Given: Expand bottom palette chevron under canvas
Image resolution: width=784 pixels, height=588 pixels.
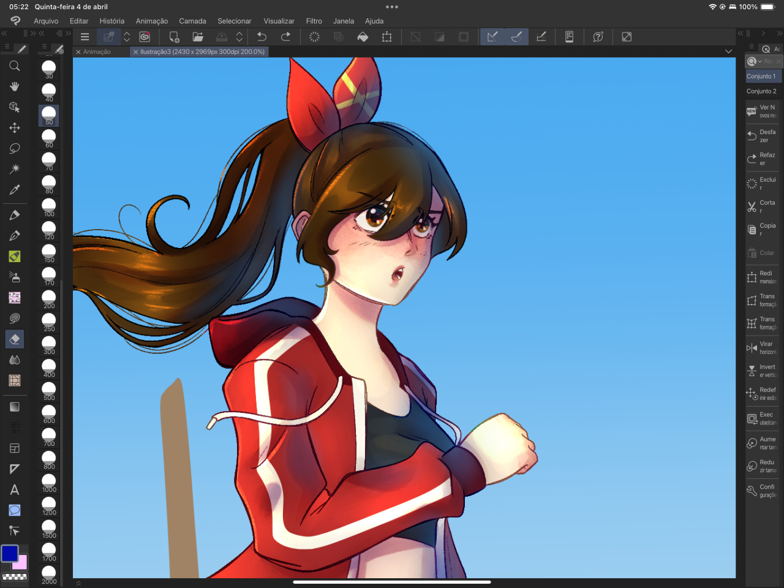Looking at the screenshot, I should 78,583.
